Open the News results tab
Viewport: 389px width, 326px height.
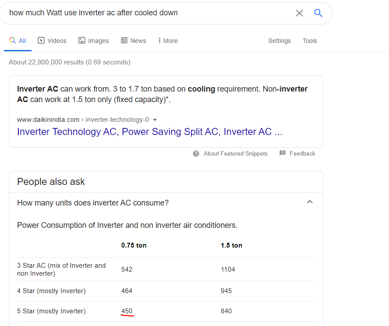(134, 41)
